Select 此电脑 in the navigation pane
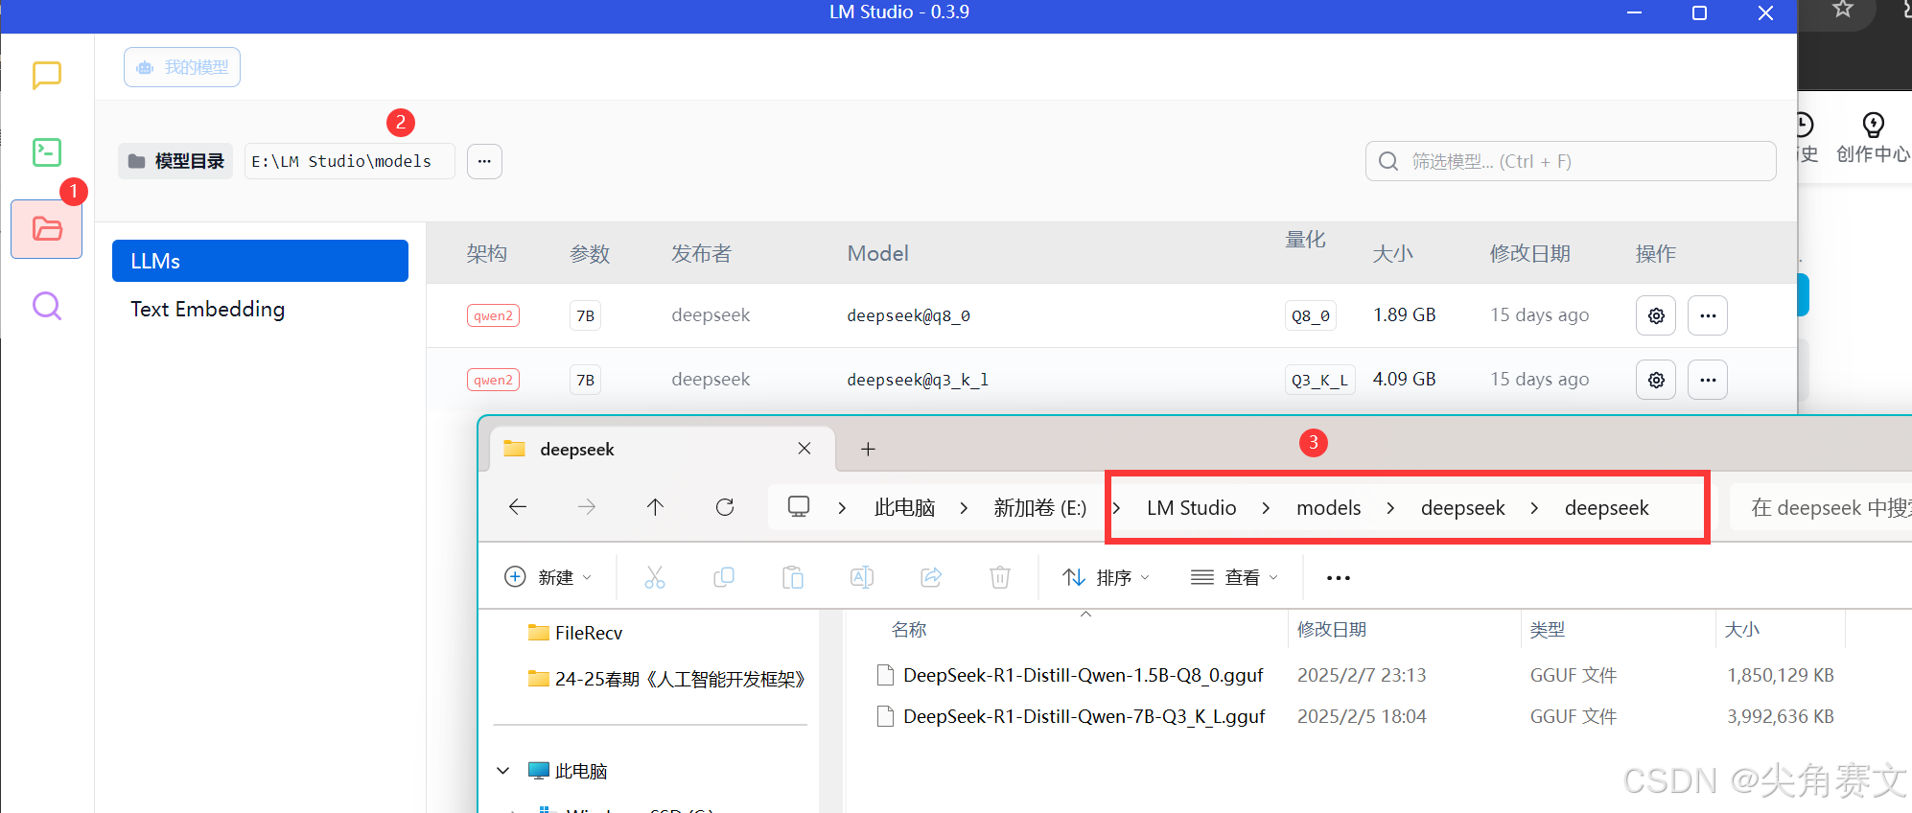 (x=568, y=771)
